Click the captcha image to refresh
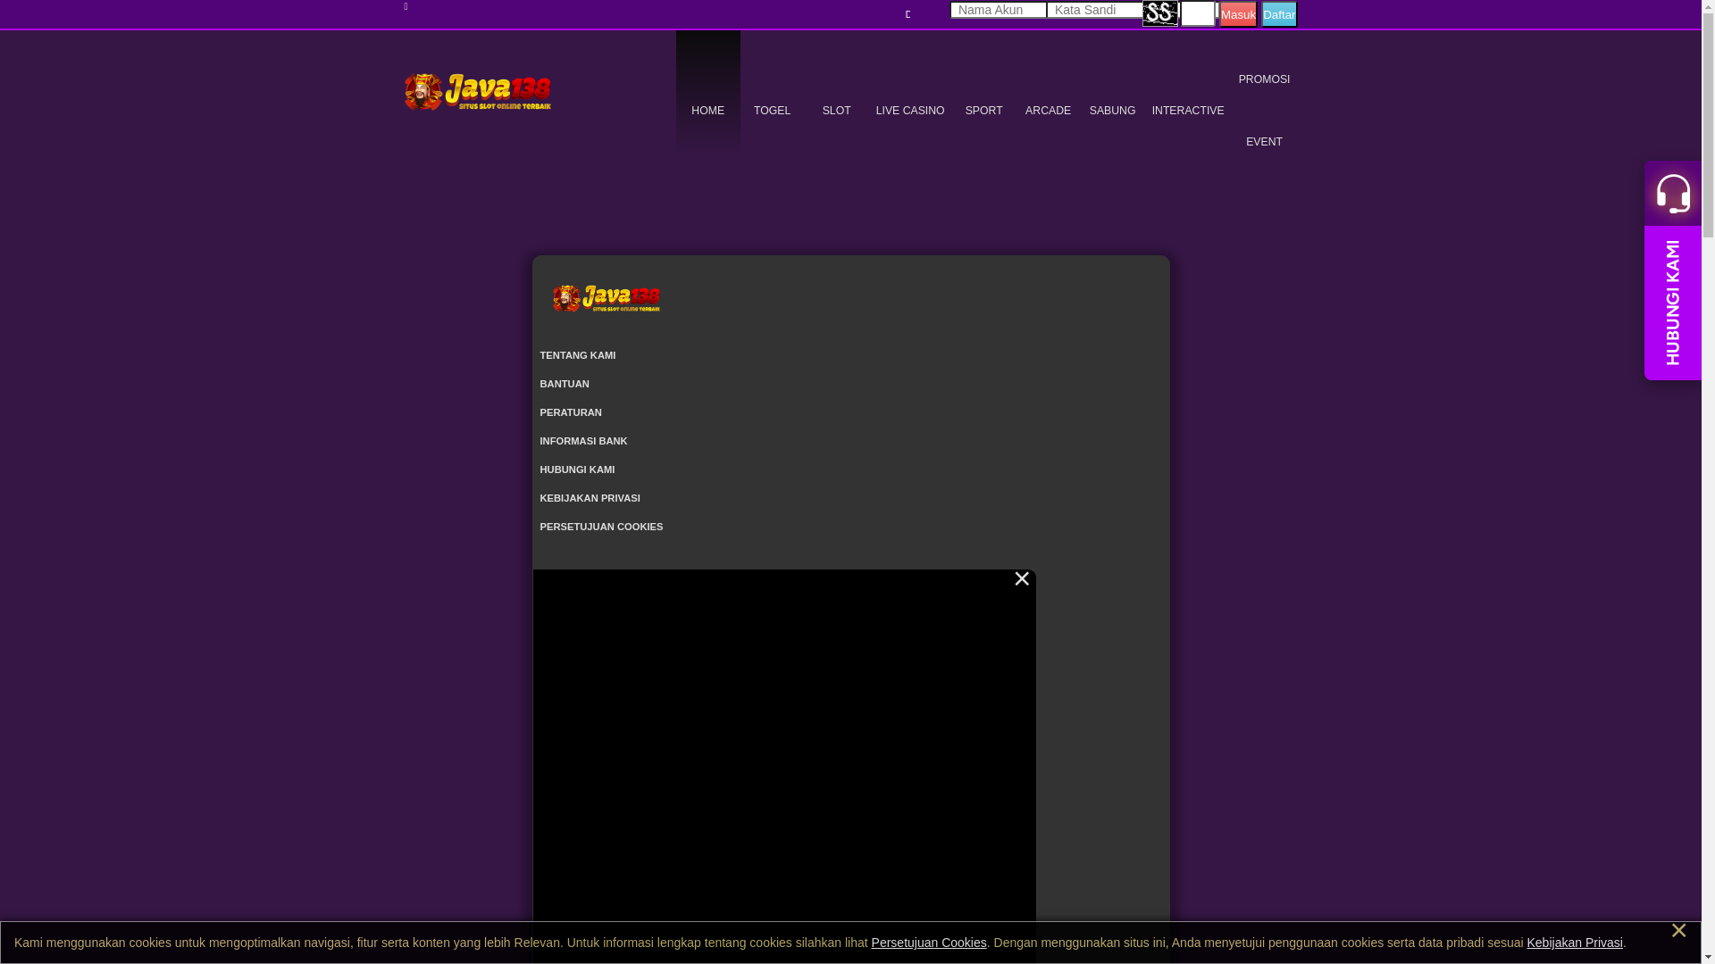Viewport: 1715px width, 964px height. click(x=1160, y=13)
